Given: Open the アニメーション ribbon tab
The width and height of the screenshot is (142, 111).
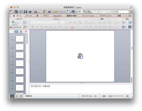Looking at the screenshot, I should click(88, 16).
